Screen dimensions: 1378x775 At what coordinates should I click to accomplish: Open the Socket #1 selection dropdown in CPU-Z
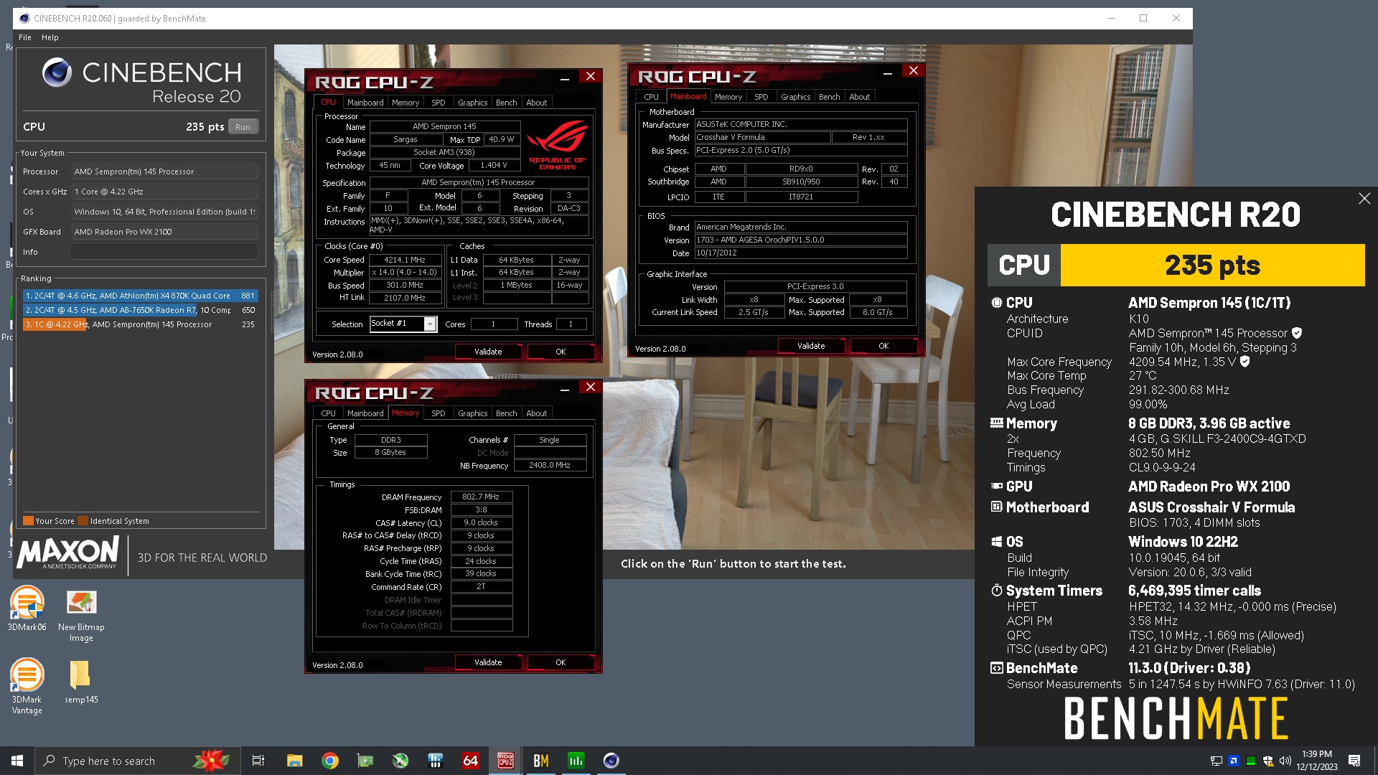[x=403, y=324]
